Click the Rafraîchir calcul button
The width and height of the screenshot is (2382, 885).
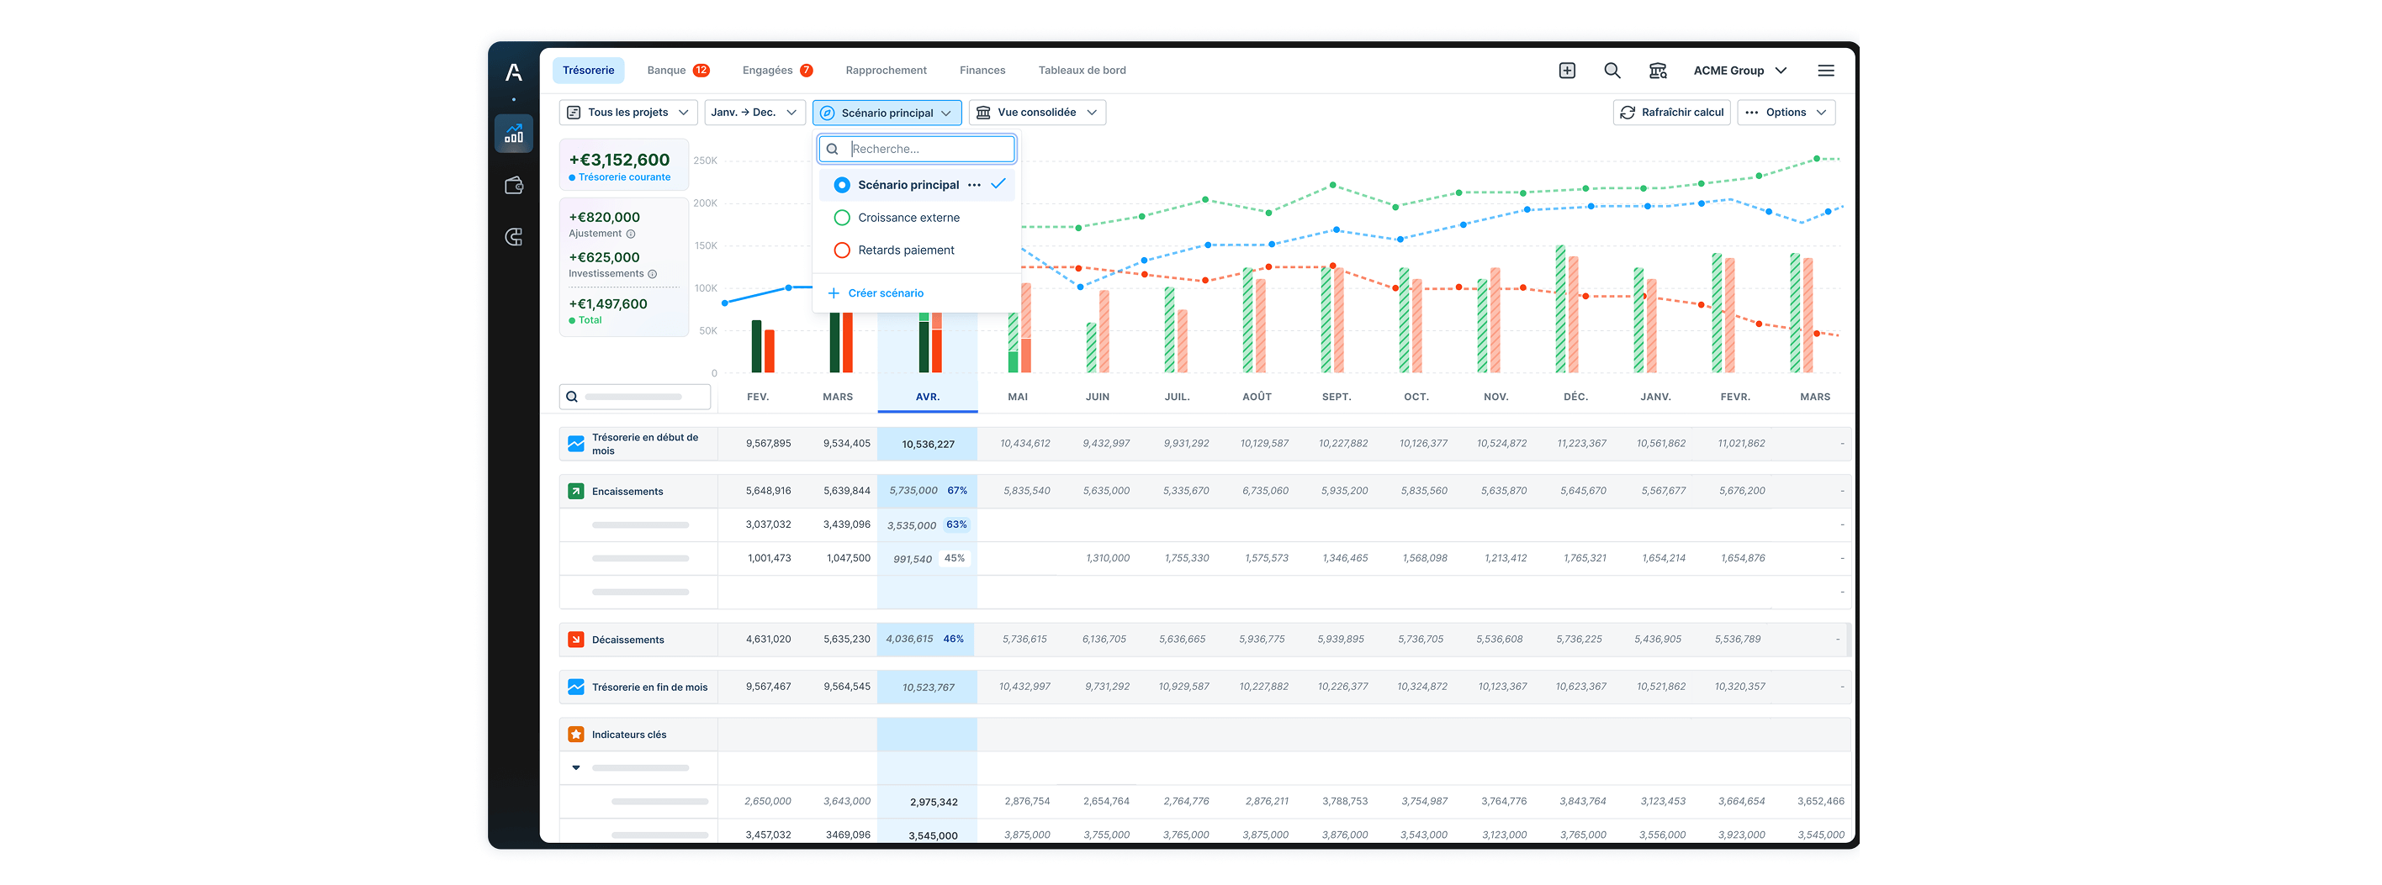coord(1672,112)
